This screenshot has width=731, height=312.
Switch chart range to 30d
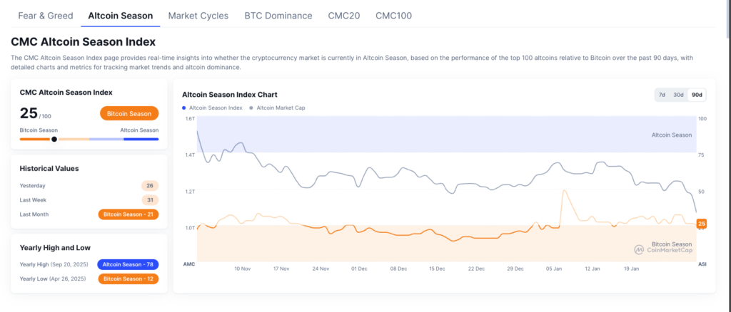[x=679, y=95]
